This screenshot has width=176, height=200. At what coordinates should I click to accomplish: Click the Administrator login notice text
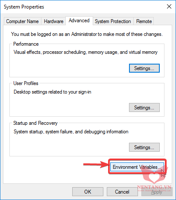tap(87, 34)
